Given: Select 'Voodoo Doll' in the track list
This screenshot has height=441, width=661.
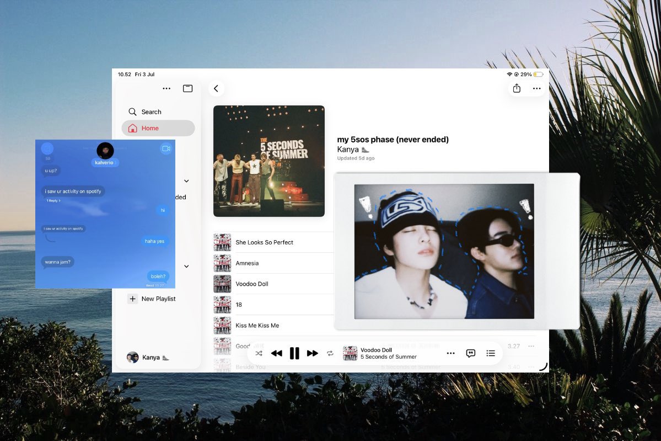Looking at the screenshot, I should coord(252,284).
